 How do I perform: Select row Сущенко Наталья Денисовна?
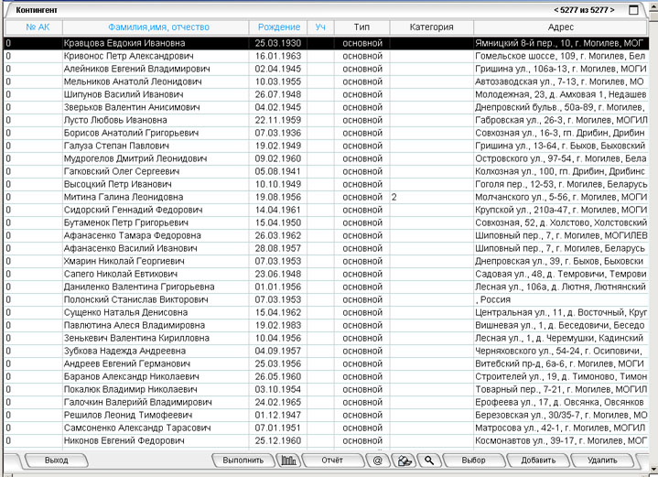326,313
